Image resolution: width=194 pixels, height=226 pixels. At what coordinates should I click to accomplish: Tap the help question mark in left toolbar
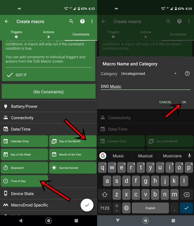click(82, 21)
